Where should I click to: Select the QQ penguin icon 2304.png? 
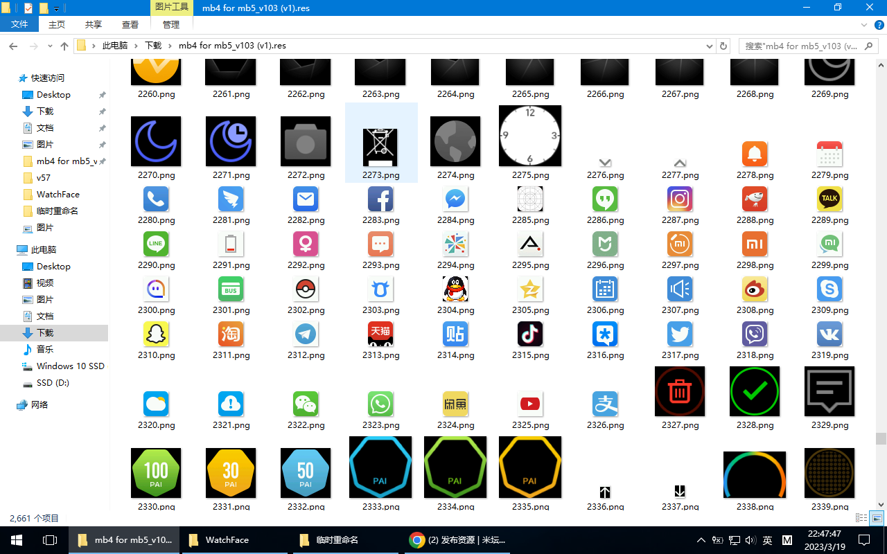point(455,289)
